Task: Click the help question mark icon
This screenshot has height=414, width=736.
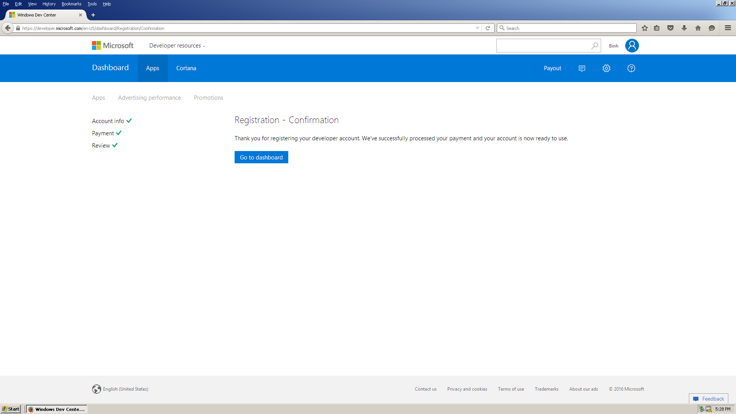Action: point(631,68)
